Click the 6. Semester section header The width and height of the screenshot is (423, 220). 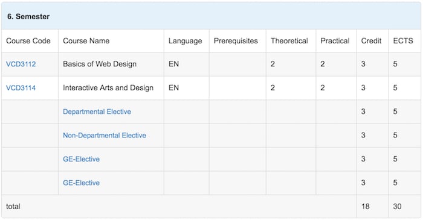[x=28, y=16]
